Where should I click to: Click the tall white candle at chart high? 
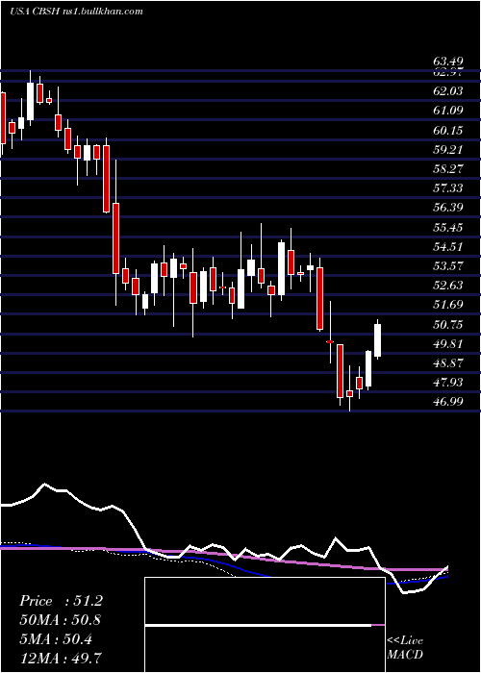pyautogui.click(x=30, y=98)
